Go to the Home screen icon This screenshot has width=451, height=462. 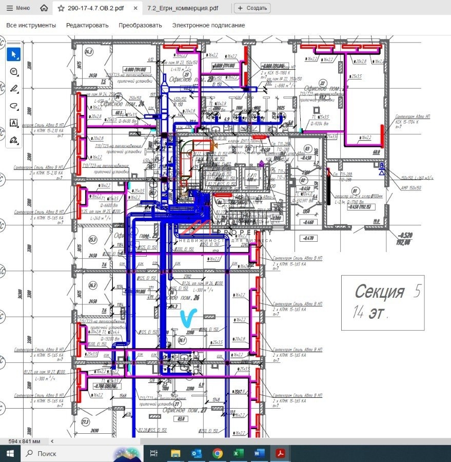click(44, 8)
